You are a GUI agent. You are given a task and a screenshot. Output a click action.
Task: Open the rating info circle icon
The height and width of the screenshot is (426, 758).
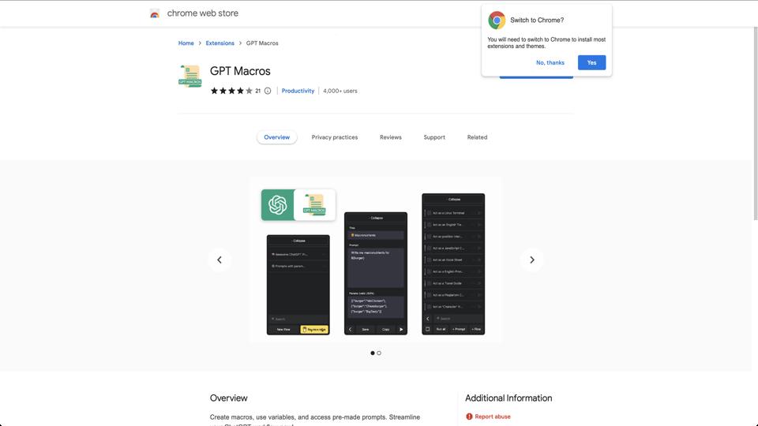pos(268,91)
